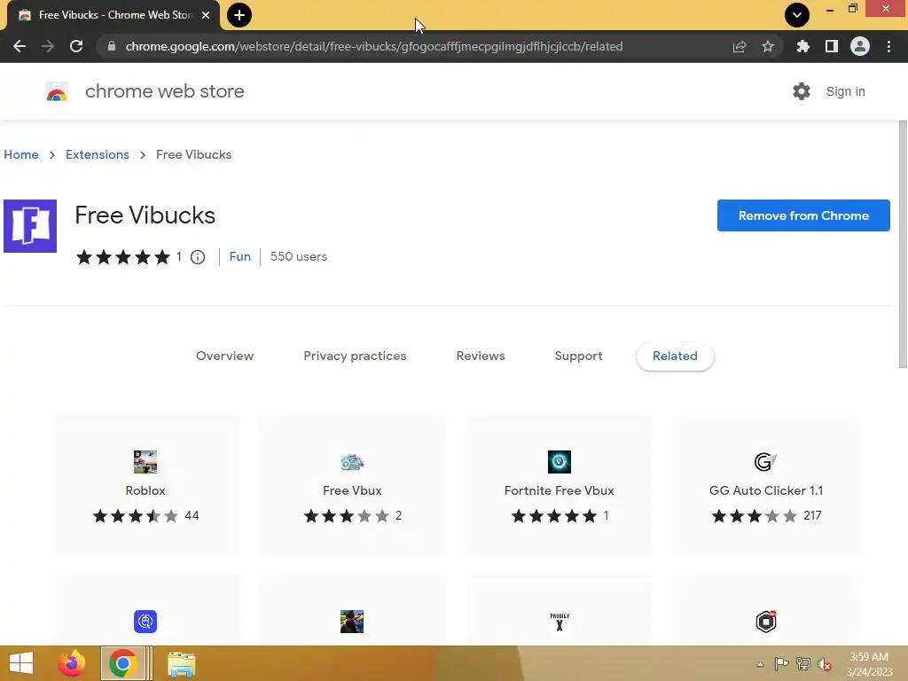Click the network tray icon
Screen dimensions: 908x681
coord(803,664)
